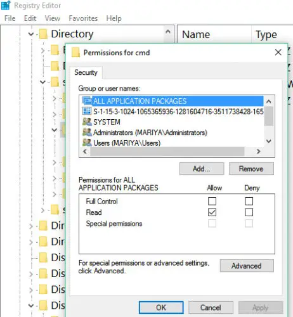293x317 pixels.
Task: Select the Security tab
Action: pyautogui.click(x=86, y=72)
